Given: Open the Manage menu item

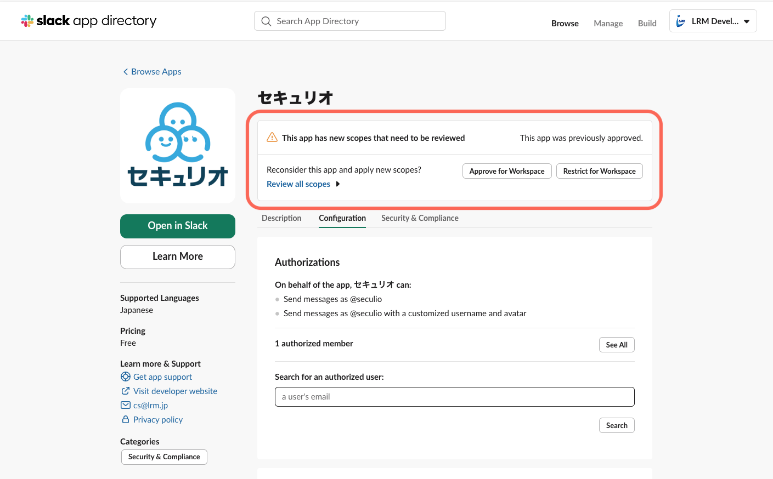Looking at the screenshot, I should coord(608,23).
